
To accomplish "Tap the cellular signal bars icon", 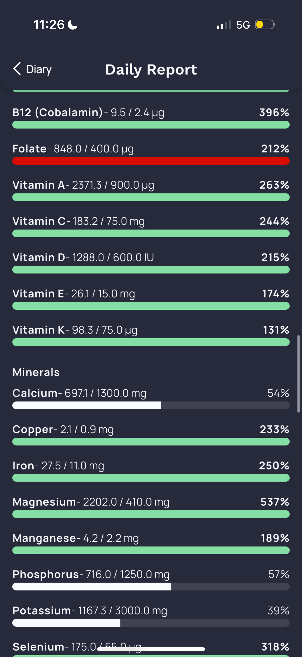I will pyautogui.click(x=224, y=25).
